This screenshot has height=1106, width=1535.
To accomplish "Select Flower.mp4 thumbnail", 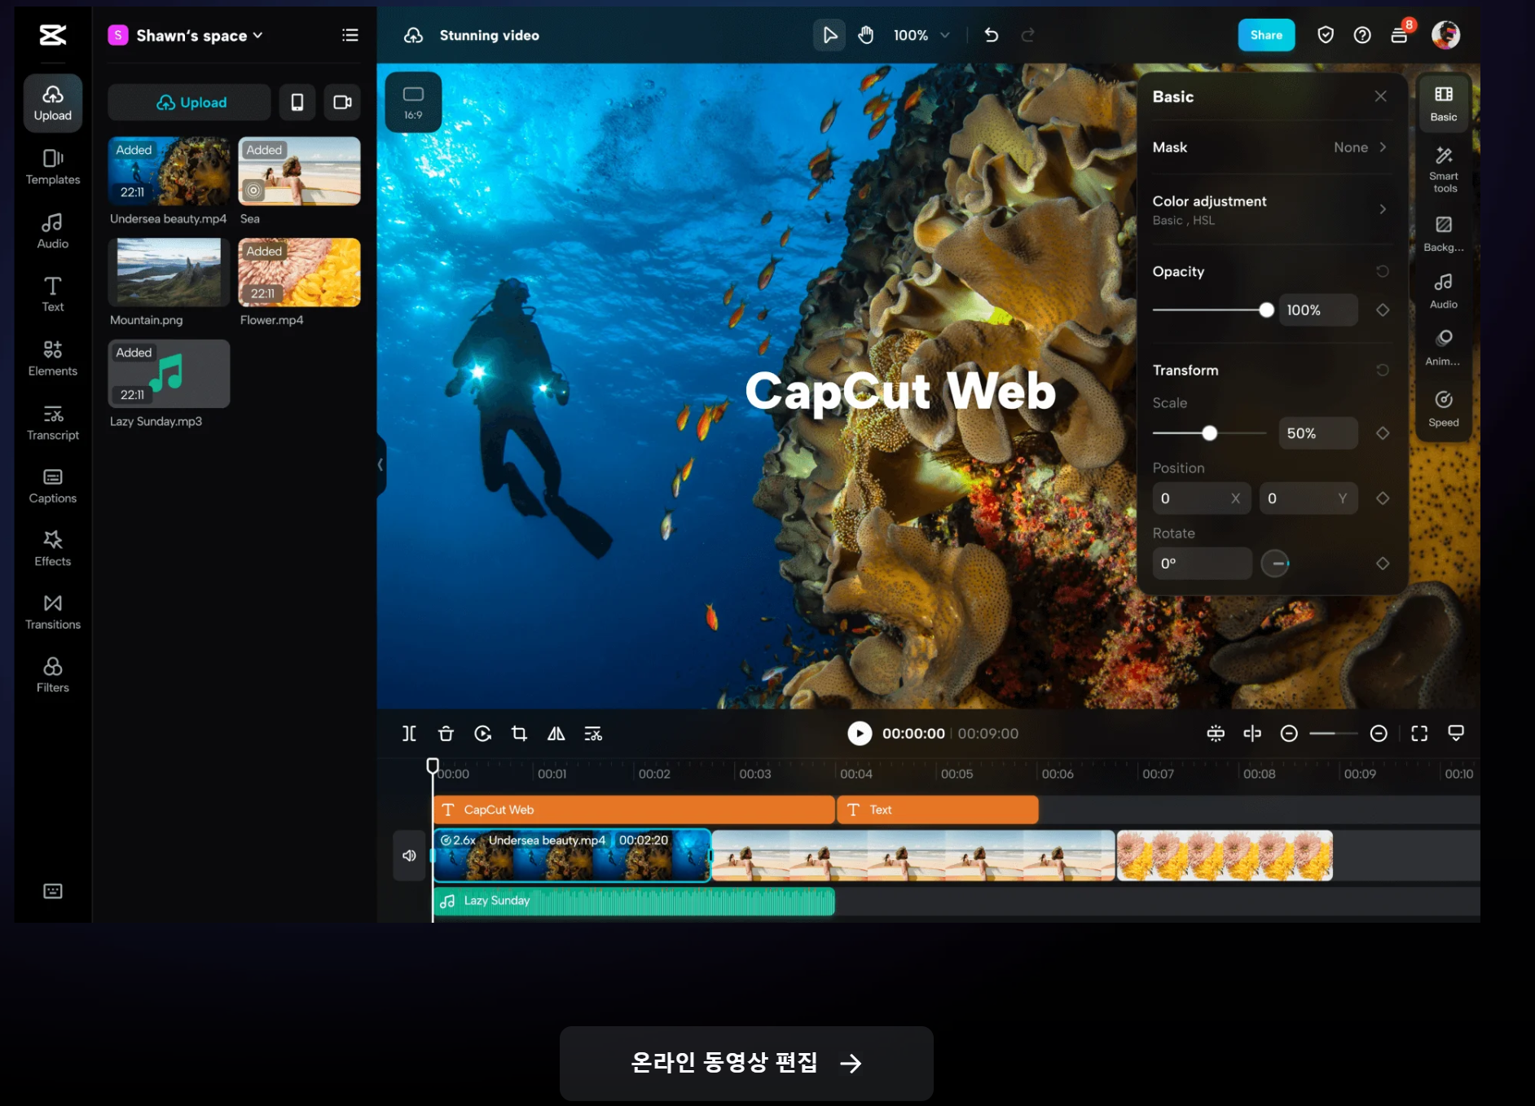I will coord(300,272).
